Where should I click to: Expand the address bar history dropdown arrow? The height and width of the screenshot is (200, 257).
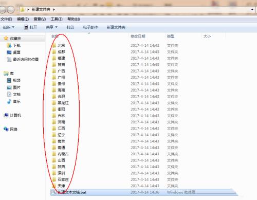(x=252, y=10)
